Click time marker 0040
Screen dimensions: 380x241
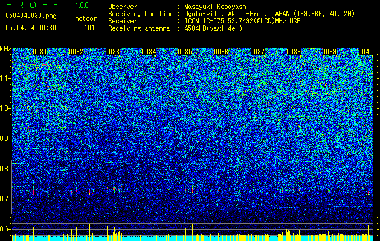(366, 52)
